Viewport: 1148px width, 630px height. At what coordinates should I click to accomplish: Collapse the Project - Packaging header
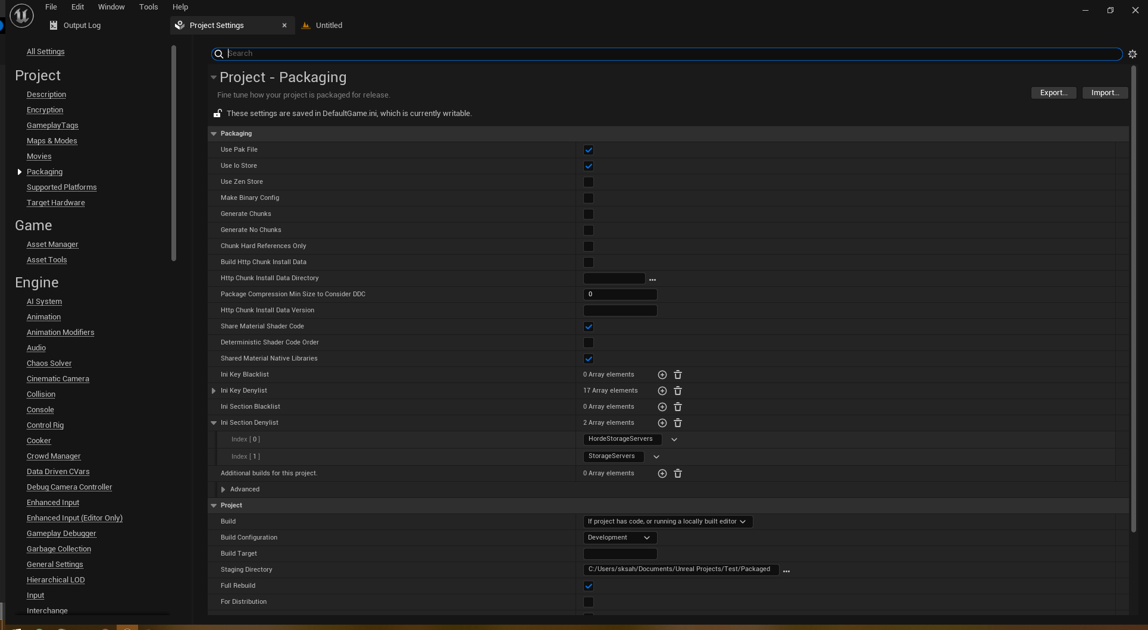coord(214,77)
